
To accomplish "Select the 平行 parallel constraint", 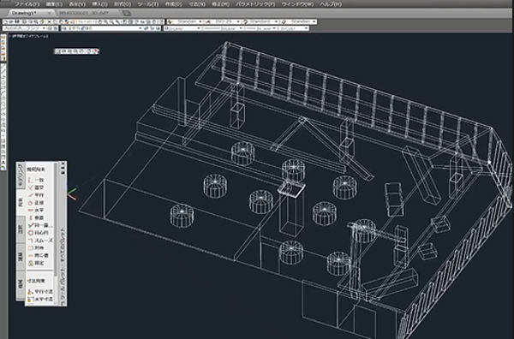I will [x=36, y=195].
